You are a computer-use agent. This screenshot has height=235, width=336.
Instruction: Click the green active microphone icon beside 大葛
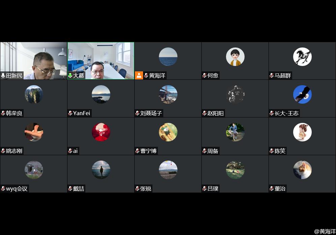click(x=70, y=75)
